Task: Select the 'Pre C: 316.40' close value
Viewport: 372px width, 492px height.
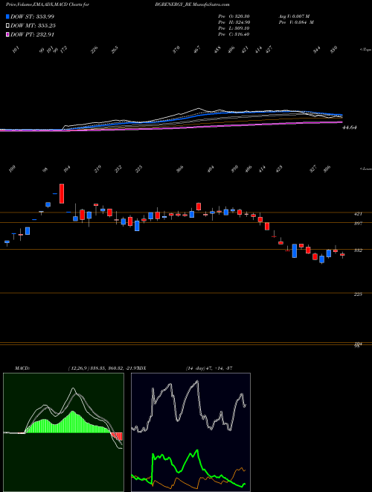Action: (x=234, y=34)
